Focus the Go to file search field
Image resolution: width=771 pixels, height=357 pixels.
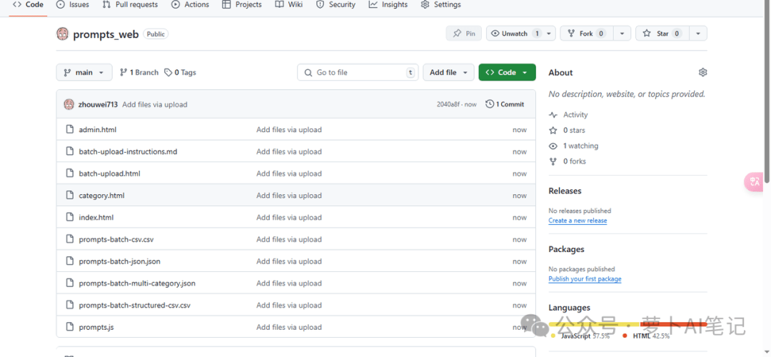click(x=358, y=72)
